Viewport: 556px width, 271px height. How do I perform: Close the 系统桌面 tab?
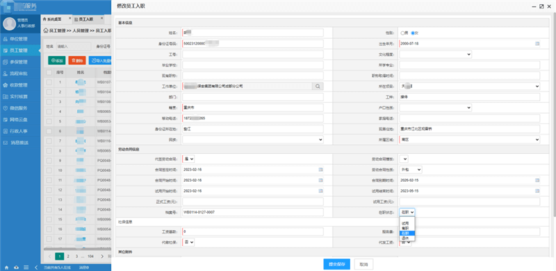70,18
